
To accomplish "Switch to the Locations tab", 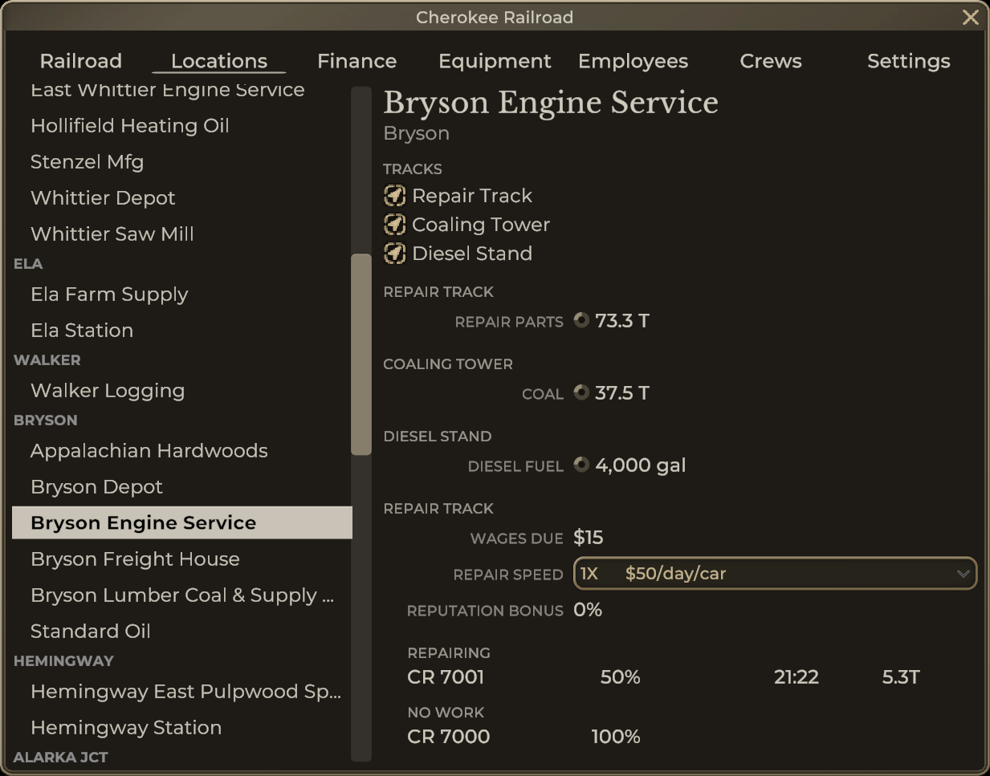I will 219,61.
